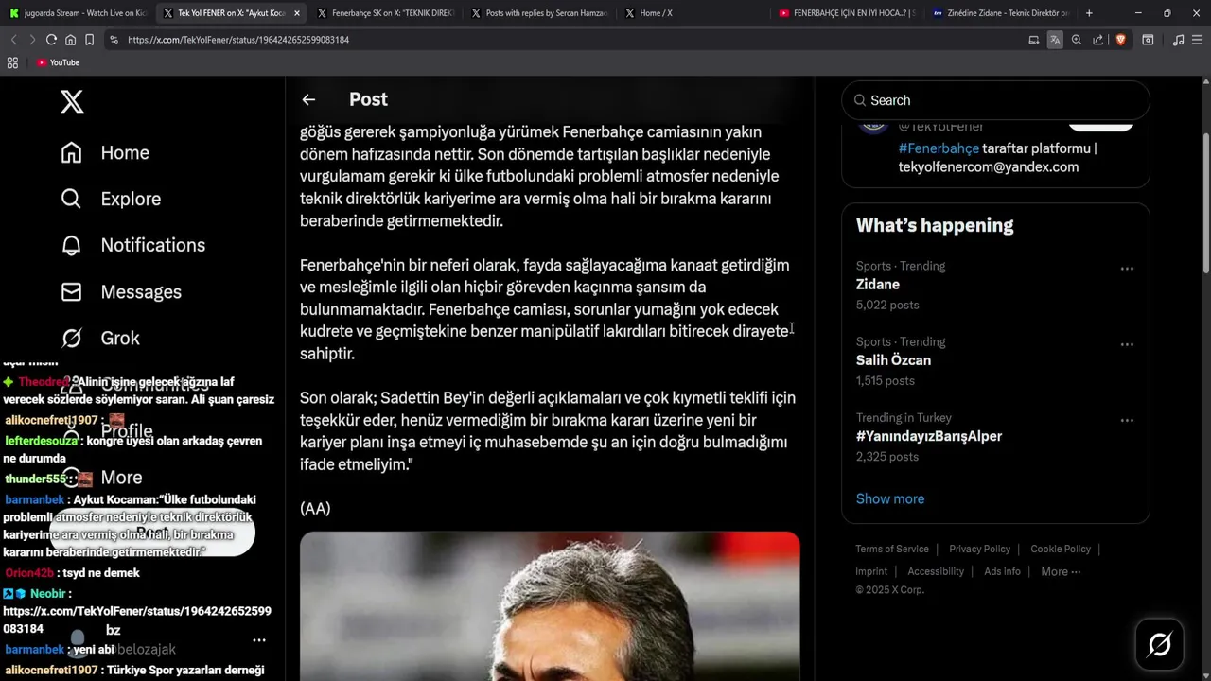
Task: Open the browser main menu
Action: point(1198,40)
